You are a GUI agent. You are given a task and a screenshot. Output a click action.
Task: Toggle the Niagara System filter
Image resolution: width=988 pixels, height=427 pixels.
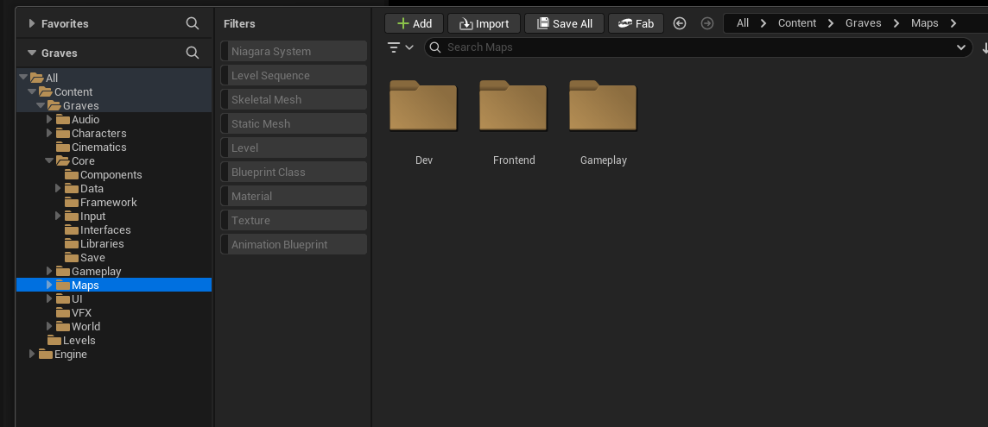294,51
